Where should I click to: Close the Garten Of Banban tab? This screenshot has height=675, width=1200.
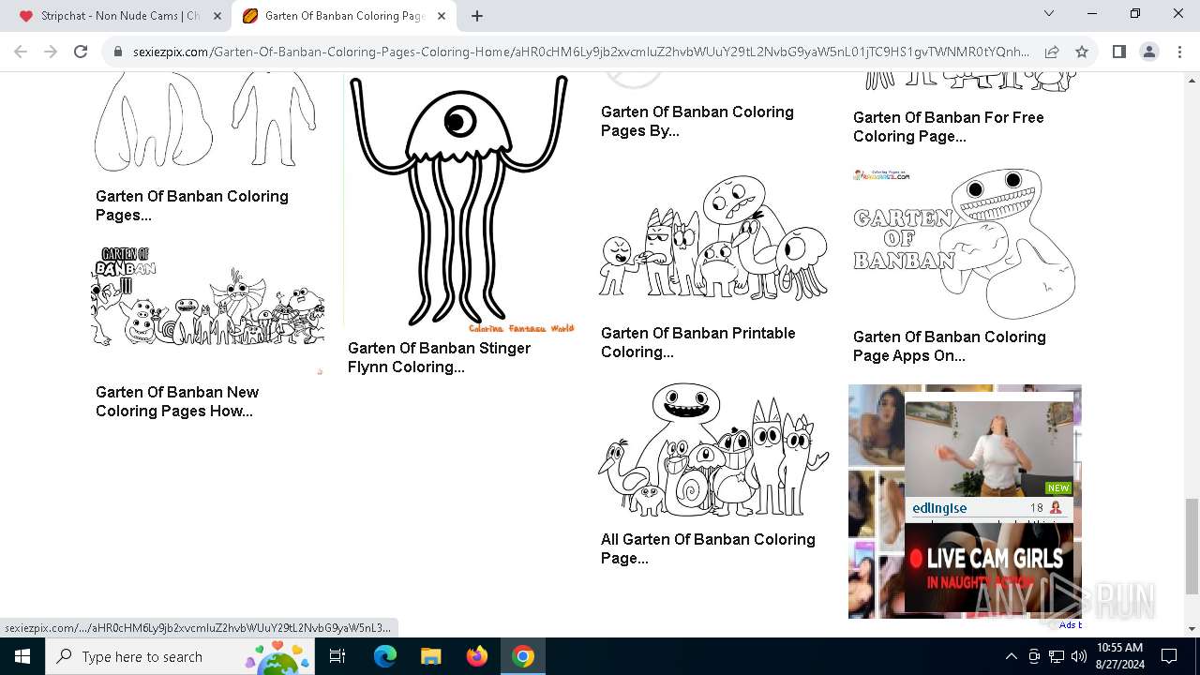[x=442, y=16]
